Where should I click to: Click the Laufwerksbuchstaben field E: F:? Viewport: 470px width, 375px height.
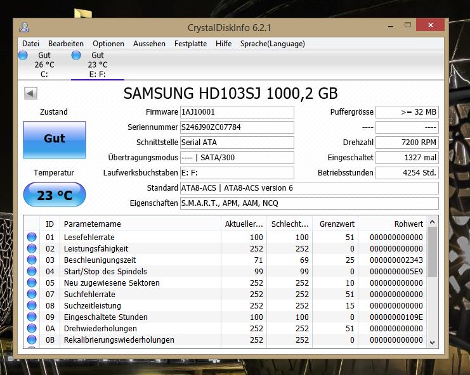point(237,173)
